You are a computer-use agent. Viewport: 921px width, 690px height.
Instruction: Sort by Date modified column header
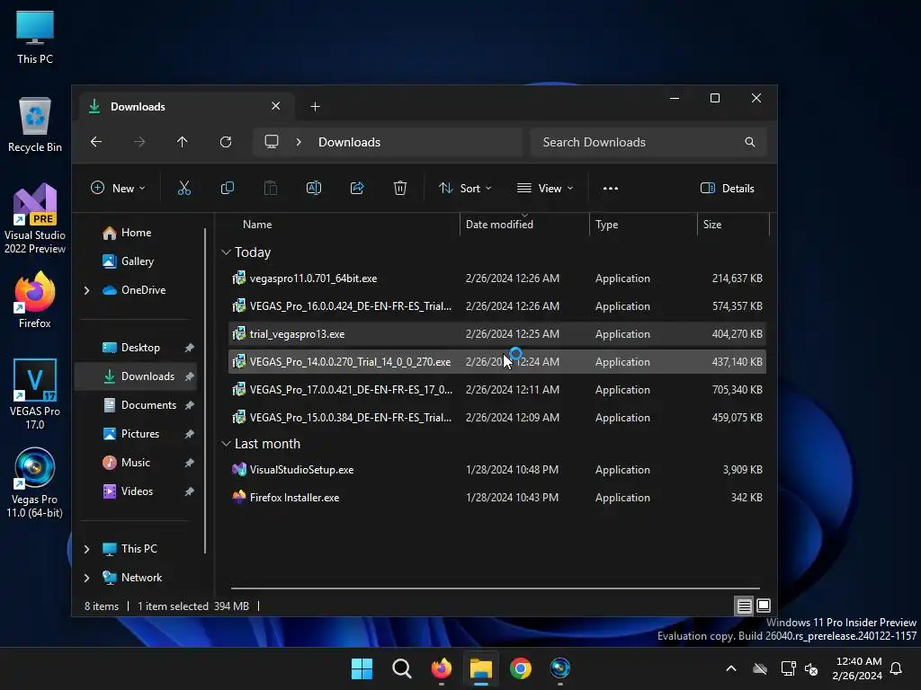524,225
